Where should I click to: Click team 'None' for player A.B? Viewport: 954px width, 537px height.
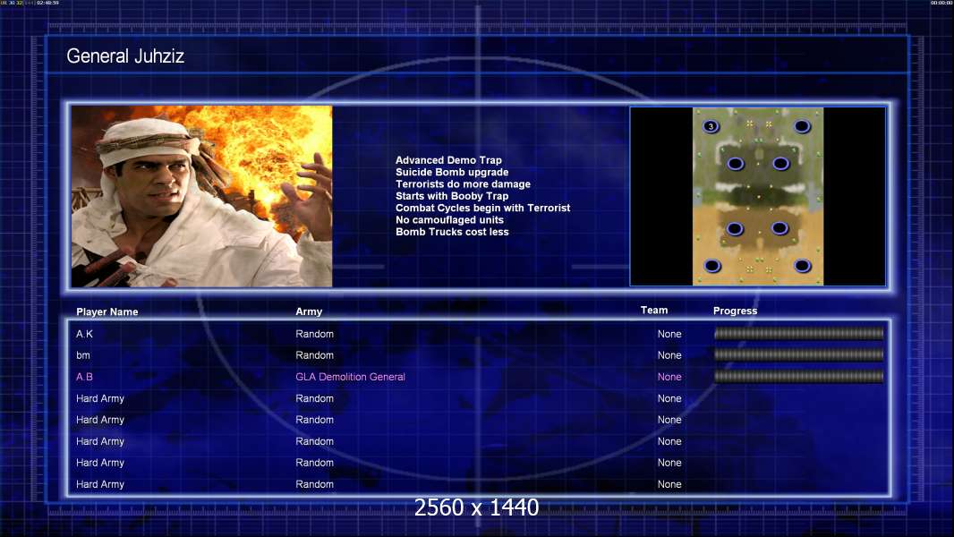(669, 377)
